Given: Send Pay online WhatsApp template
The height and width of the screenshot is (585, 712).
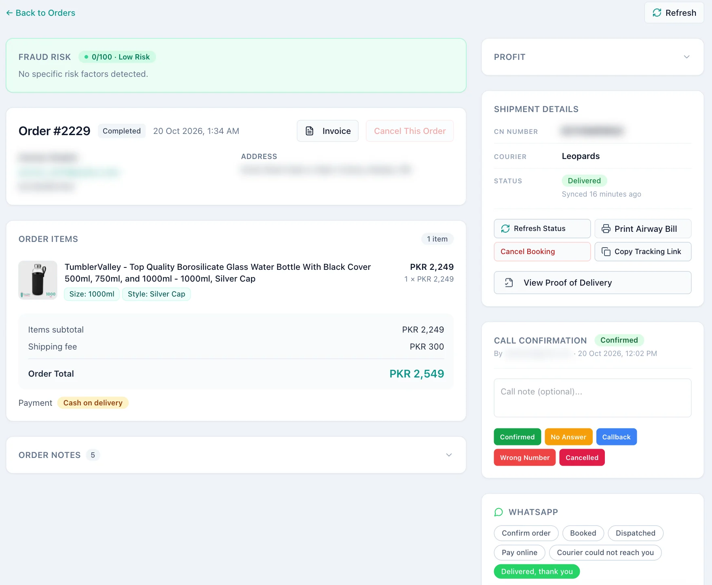Looking at the screenshot, I should pos(519,553).
